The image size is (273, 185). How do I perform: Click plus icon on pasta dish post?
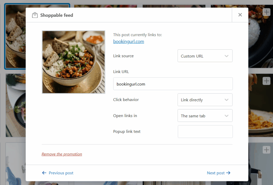pos(266,81)
